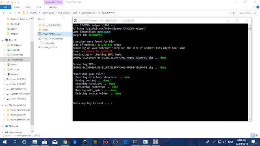260x146 pixels.
Task: Click the CFW2OFW Helper console title icon
Action: tap(76, 21)
